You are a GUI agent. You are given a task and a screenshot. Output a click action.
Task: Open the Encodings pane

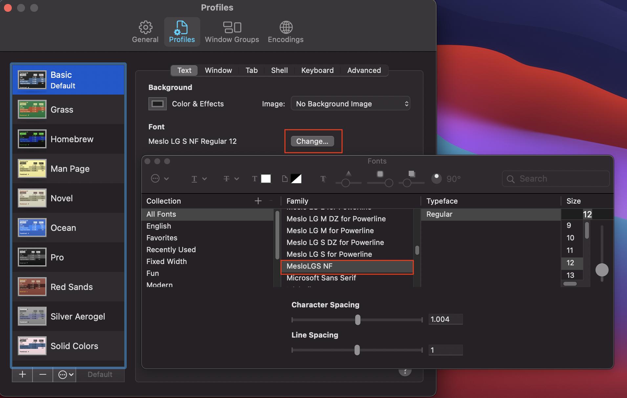pyautogui.click(x=286, y=32)
